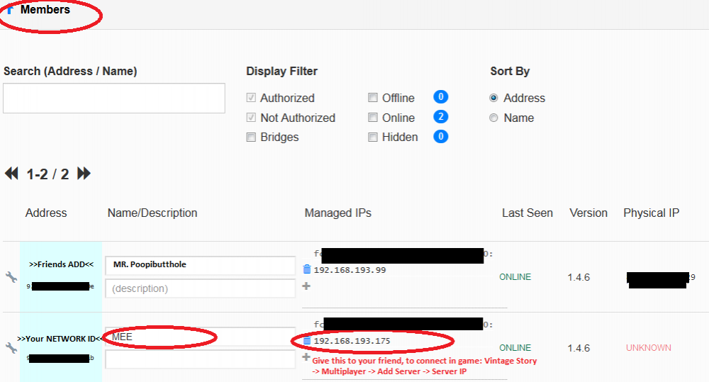Go to previous page of members
Viewport: 709px width, 382px height.
tap(11, 174)
